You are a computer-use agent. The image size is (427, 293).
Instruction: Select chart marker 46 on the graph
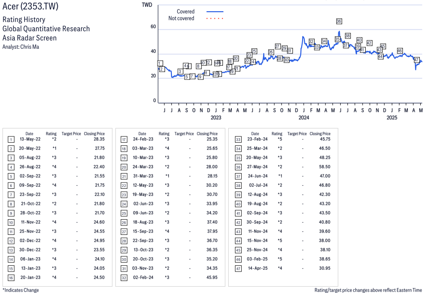(400, 51)
